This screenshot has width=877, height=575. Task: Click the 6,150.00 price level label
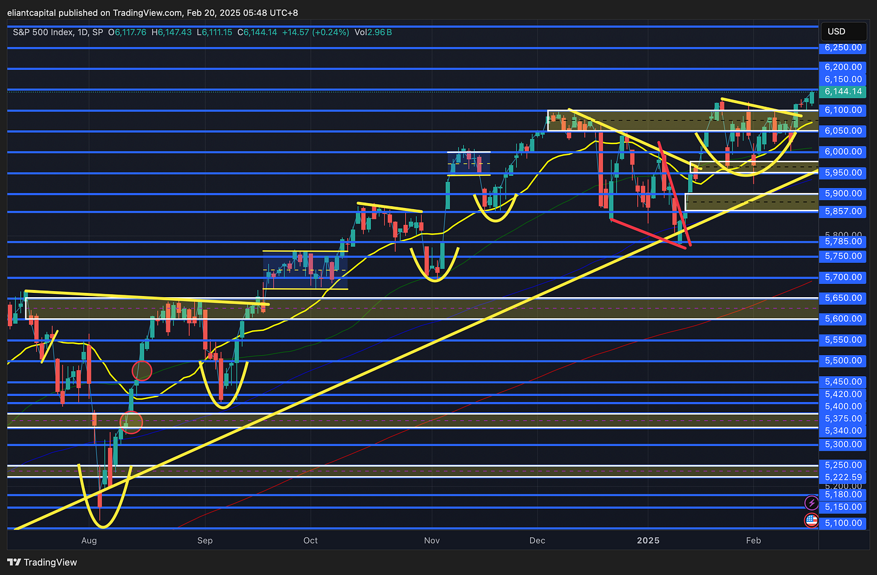(x=843, y=80)
